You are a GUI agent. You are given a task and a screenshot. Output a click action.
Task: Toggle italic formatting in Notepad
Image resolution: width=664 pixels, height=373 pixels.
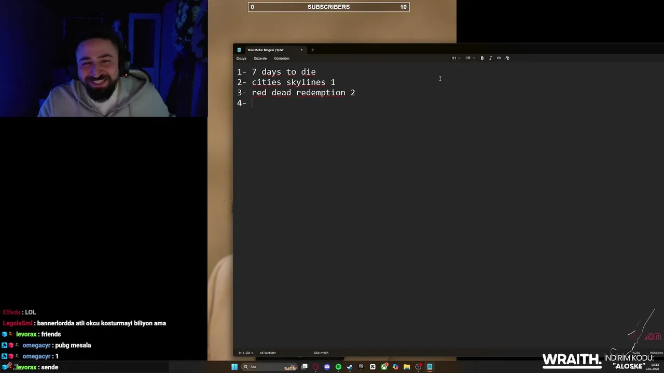pos(490,58)
